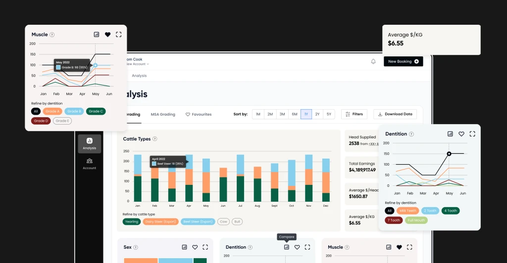Expand the Muscle popup card to fullscreen
507x263 pixels.
[x=119, y=35]
